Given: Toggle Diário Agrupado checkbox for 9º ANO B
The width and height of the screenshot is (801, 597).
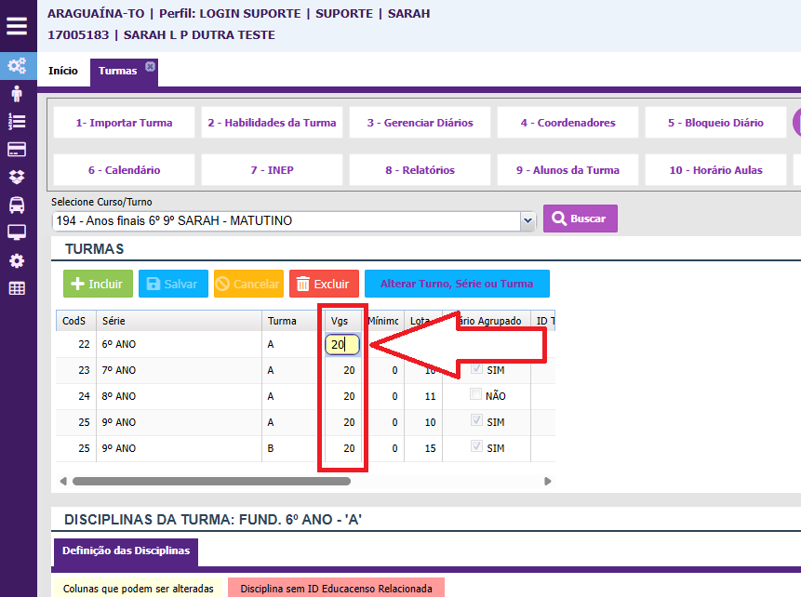Looking at the screenshot, I should 476,447.
